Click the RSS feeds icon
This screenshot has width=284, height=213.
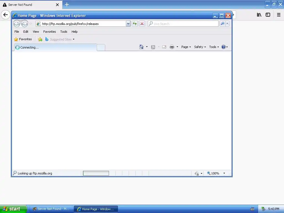153,47
